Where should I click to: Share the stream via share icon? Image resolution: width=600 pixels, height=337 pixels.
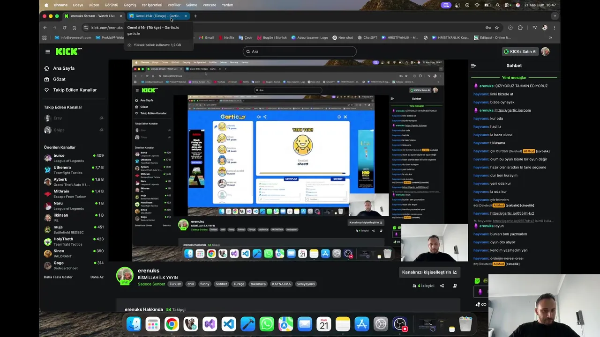point(442,286)
